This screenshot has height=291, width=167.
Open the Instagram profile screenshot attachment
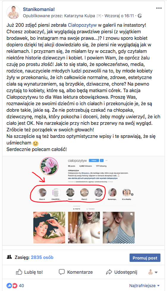[83, 200]
